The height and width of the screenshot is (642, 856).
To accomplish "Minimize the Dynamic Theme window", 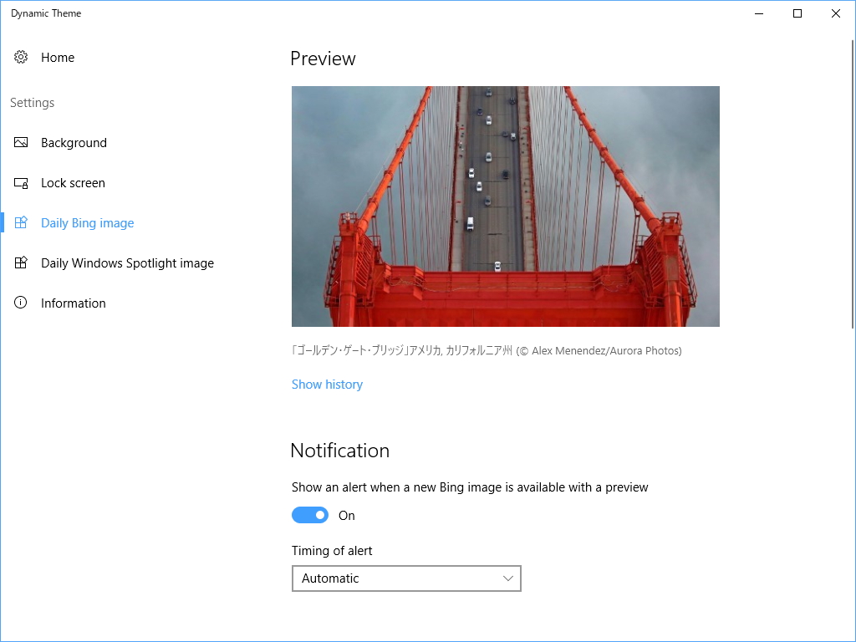I will [758, 13].
